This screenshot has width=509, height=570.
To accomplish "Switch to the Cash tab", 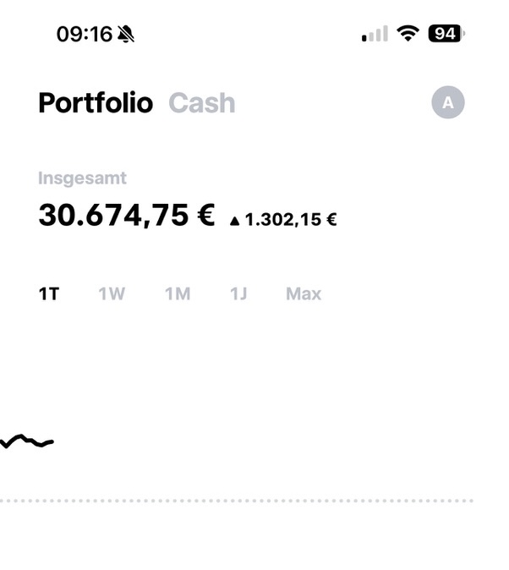I will coord(202,103).
